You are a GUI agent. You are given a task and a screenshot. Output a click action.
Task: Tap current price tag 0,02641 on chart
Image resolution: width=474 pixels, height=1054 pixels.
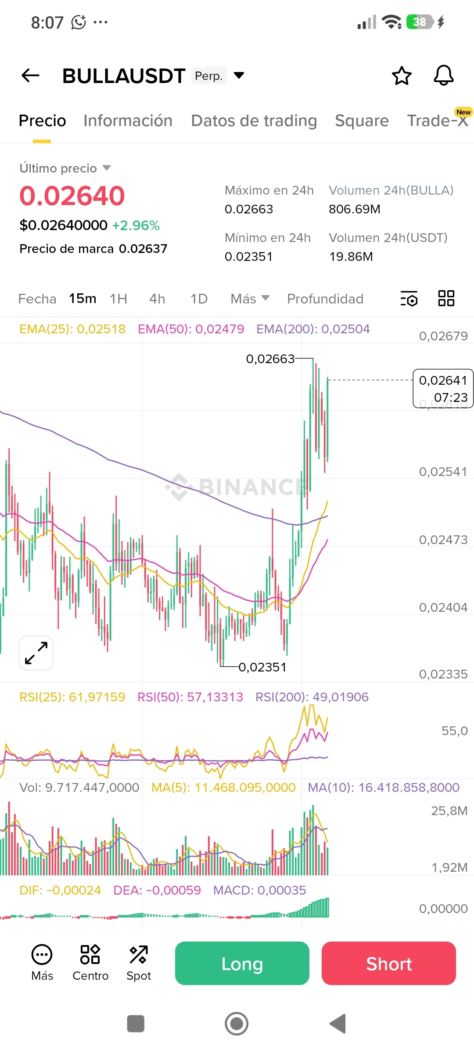(x=443, y=389)
